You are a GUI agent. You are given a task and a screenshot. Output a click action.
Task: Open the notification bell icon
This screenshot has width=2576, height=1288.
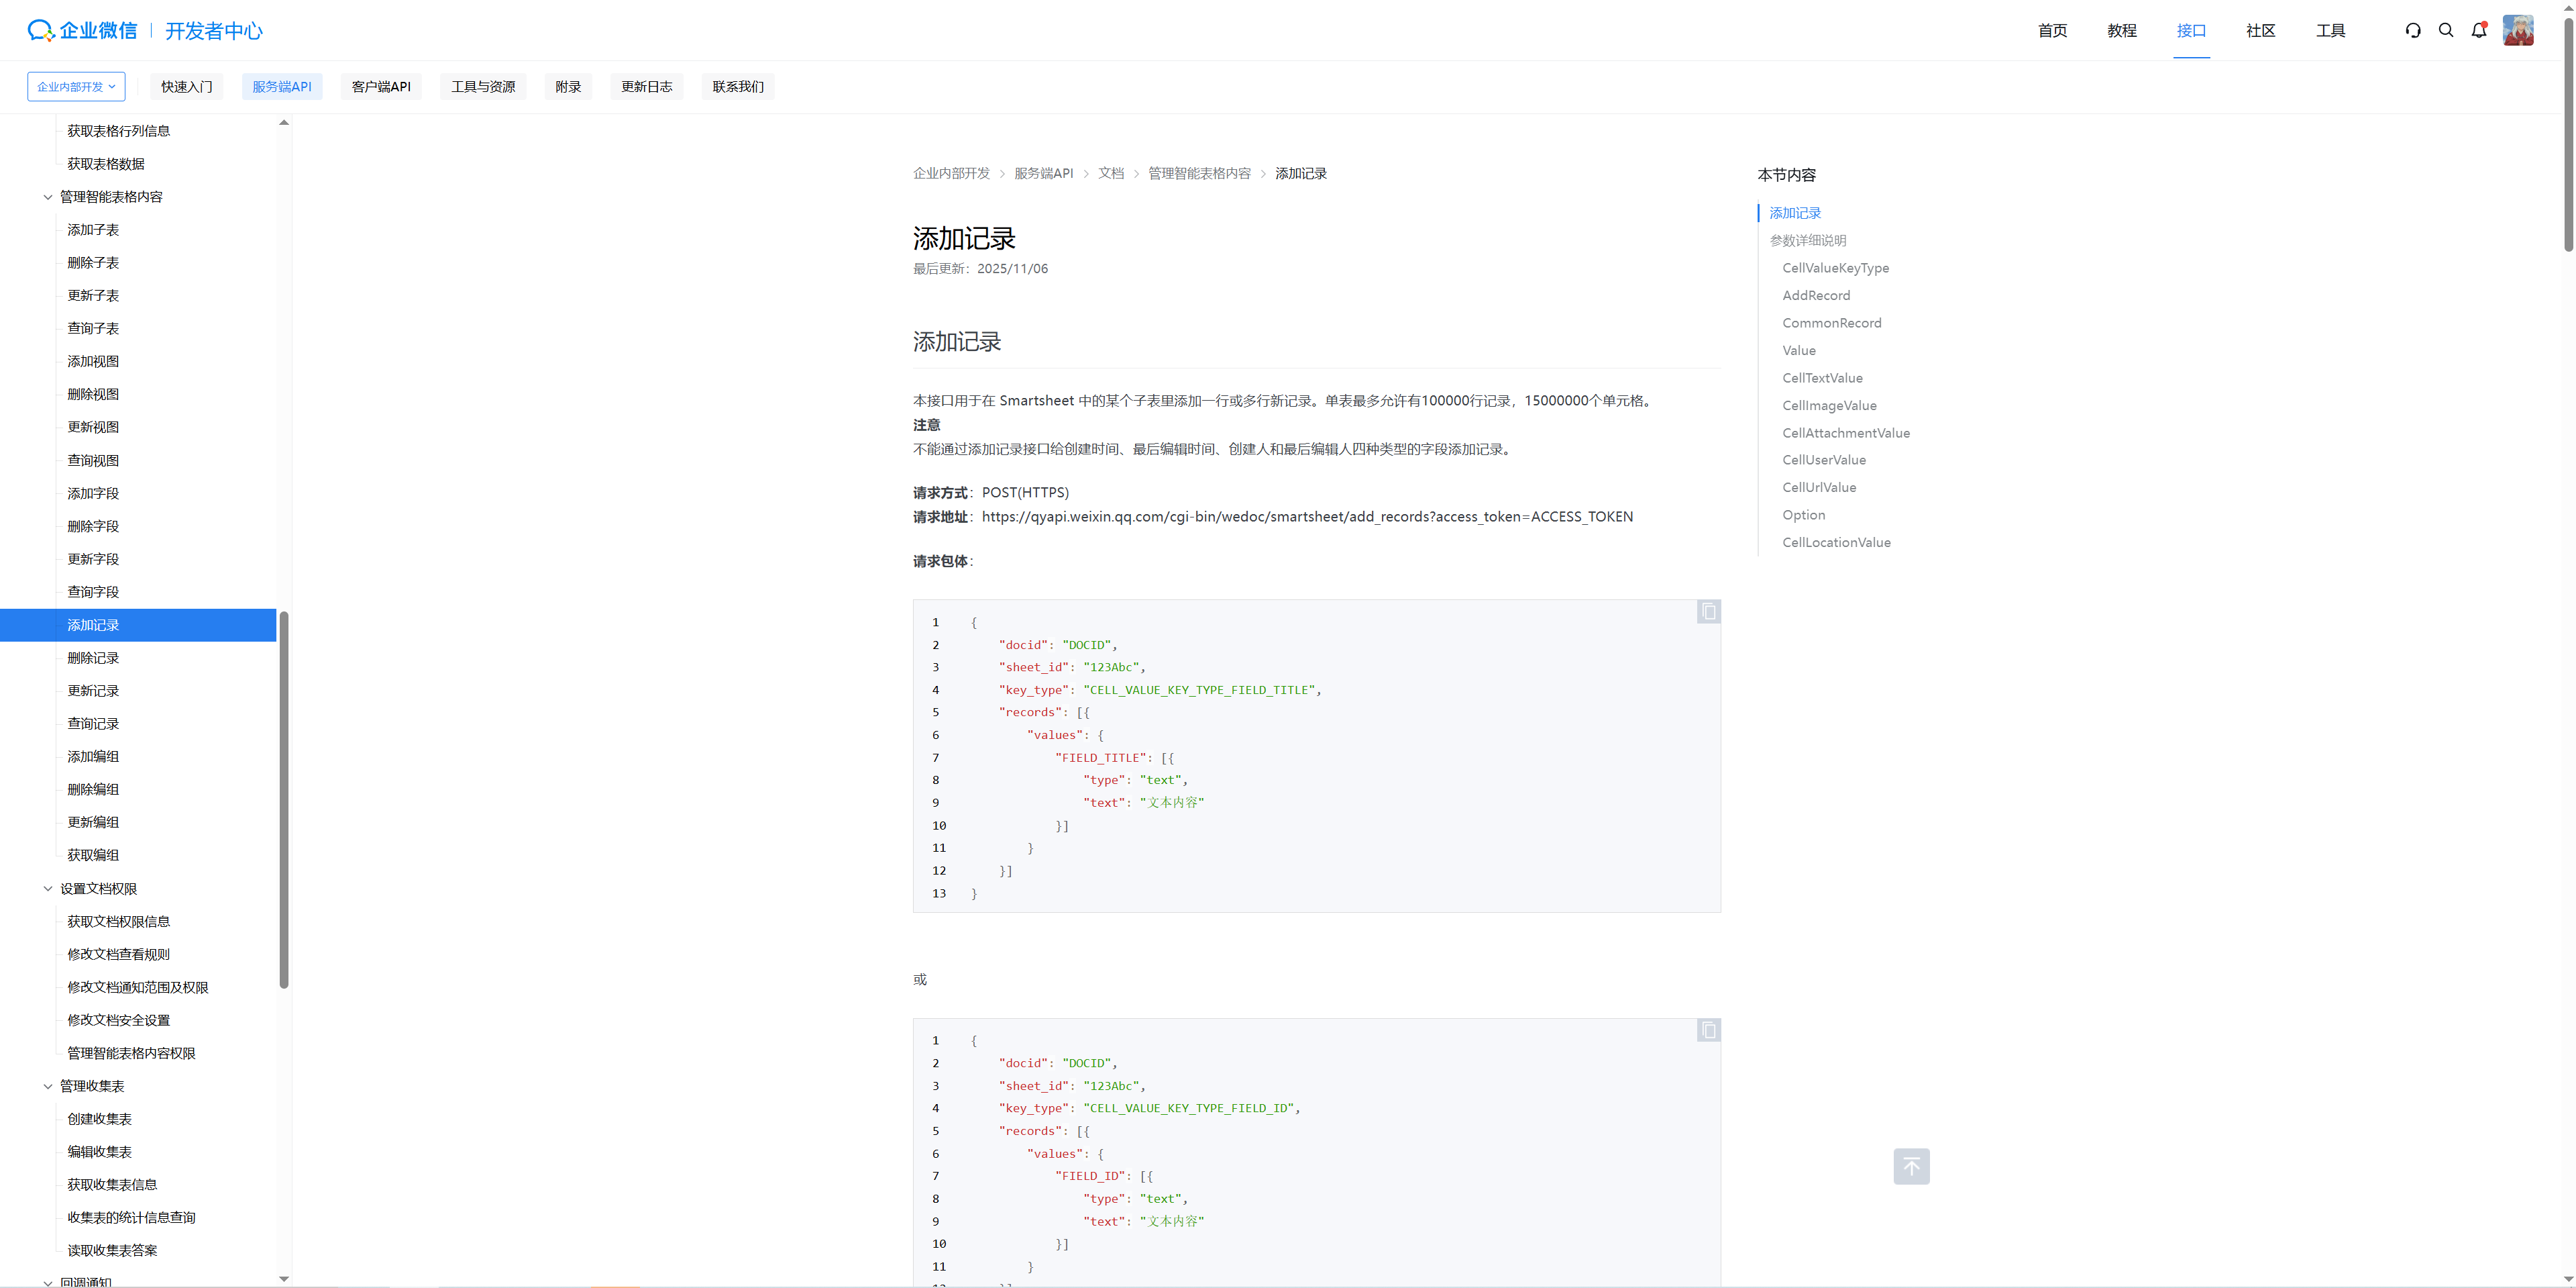(2479, 30)
